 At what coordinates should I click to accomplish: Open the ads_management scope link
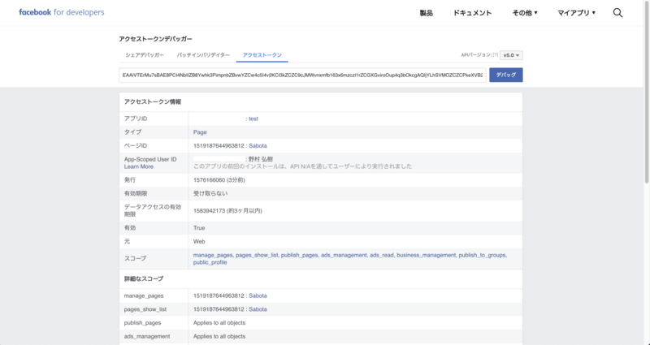pyautogui.click(x=344, y=255)
